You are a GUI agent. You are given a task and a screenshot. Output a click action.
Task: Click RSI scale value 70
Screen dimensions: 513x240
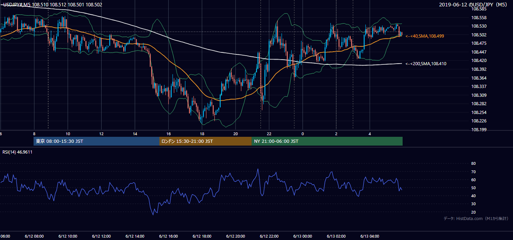(x=473, y=172)
